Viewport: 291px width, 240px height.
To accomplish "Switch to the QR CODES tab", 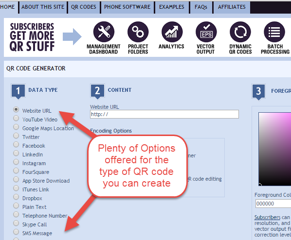I will pyautogui.click(x=84, y=7).
